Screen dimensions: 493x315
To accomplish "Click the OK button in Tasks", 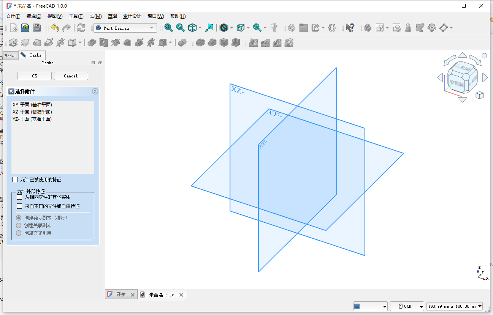I will 35,76.
